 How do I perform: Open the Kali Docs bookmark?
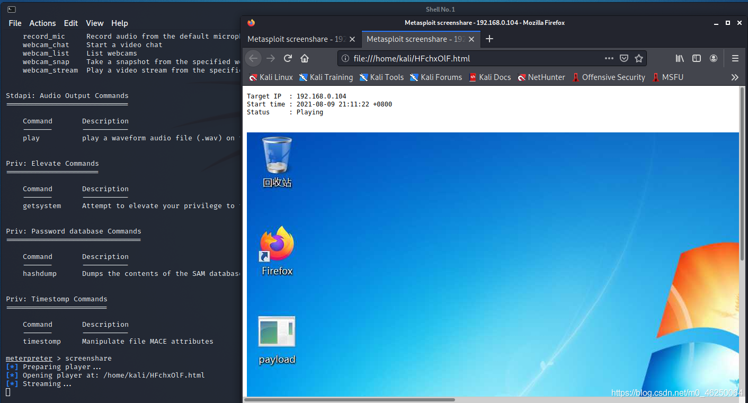coord(489,77)
